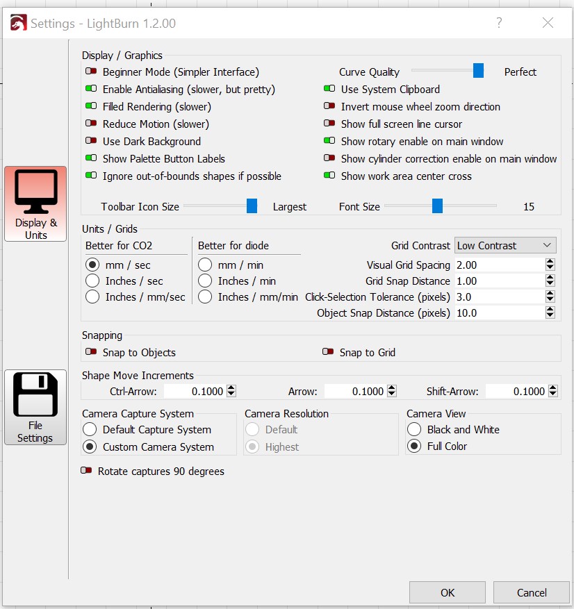Cancel the settings dialog
The image size is (574, 609).
coord(531,592)
